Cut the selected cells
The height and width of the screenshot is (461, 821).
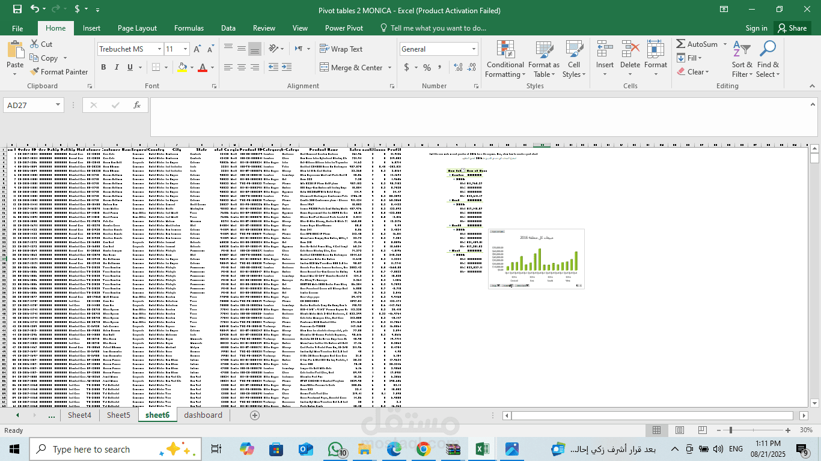click(x=41, y=44)
